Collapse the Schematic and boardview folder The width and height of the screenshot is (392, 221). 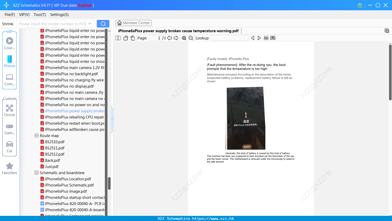pos(37,173)
